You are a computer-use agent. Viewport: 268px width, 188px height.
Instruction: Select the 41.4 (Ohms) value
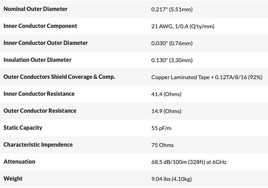166,94
